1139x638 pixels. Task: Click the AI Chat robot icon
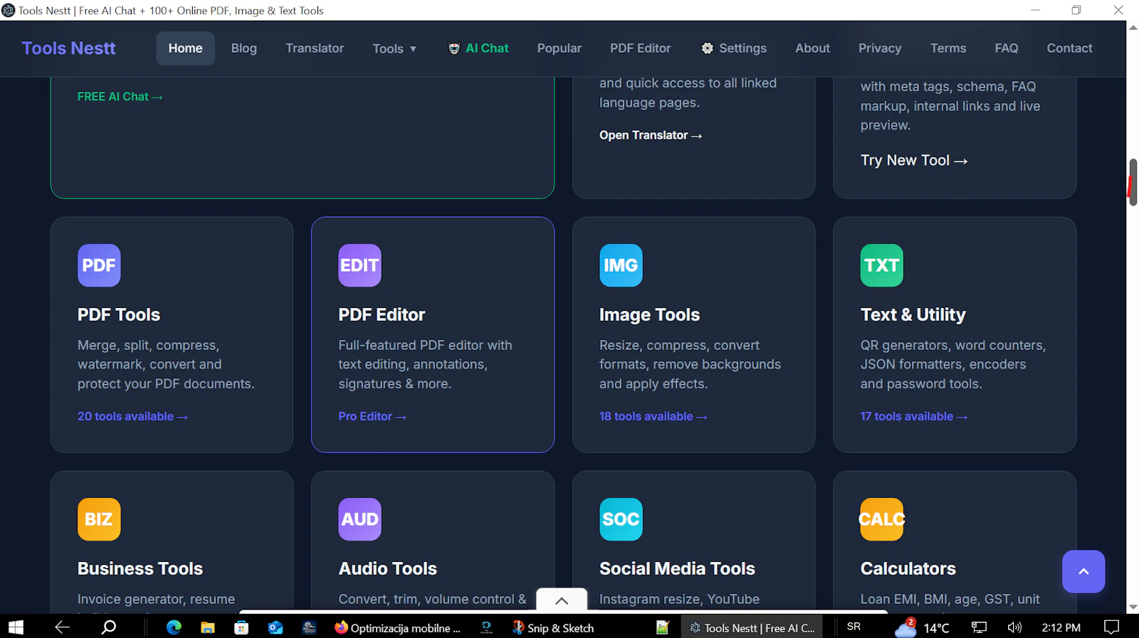[453, 48]
